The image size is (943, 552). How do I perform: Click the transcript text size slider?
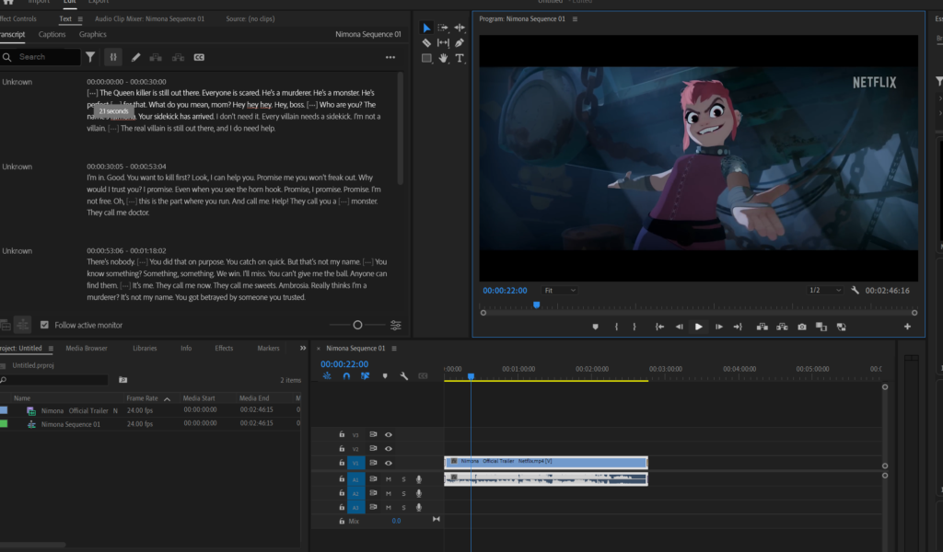coord(357,325)
